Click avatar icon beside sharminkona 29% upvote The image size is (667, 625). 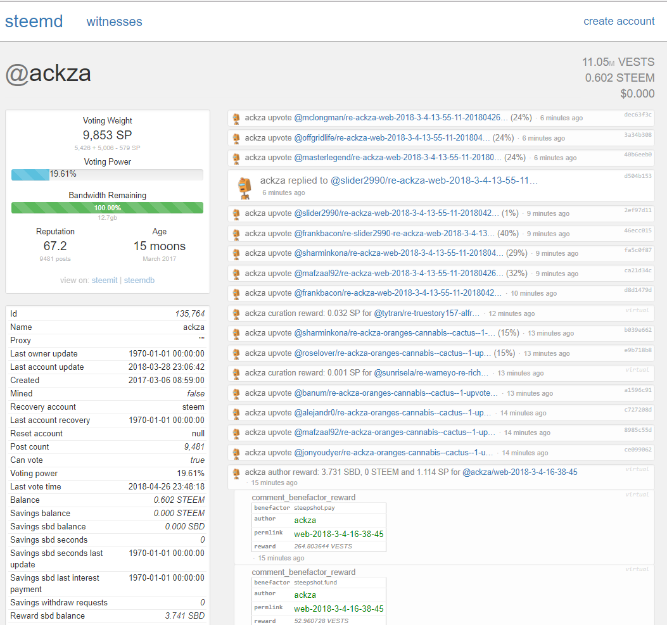[x=236, y=255]
